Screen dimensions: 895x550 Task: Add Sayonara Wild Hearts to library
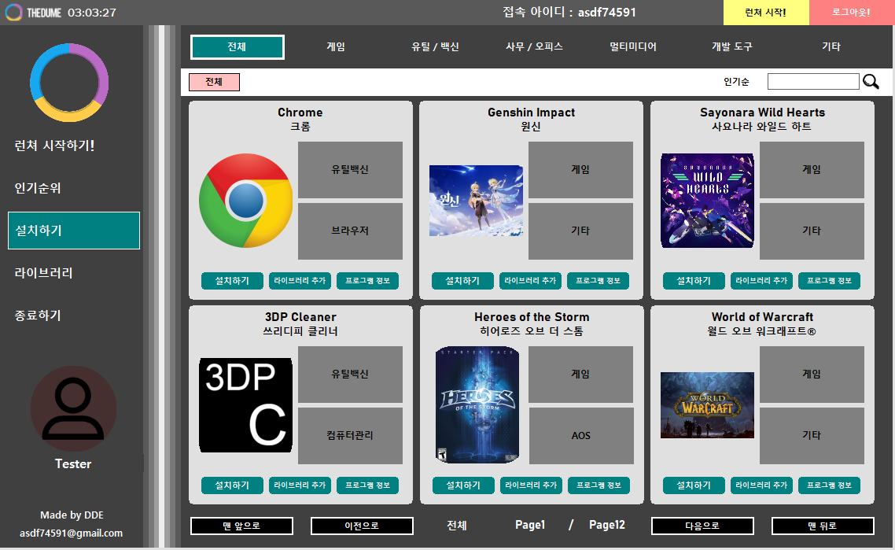click(761, 281)
